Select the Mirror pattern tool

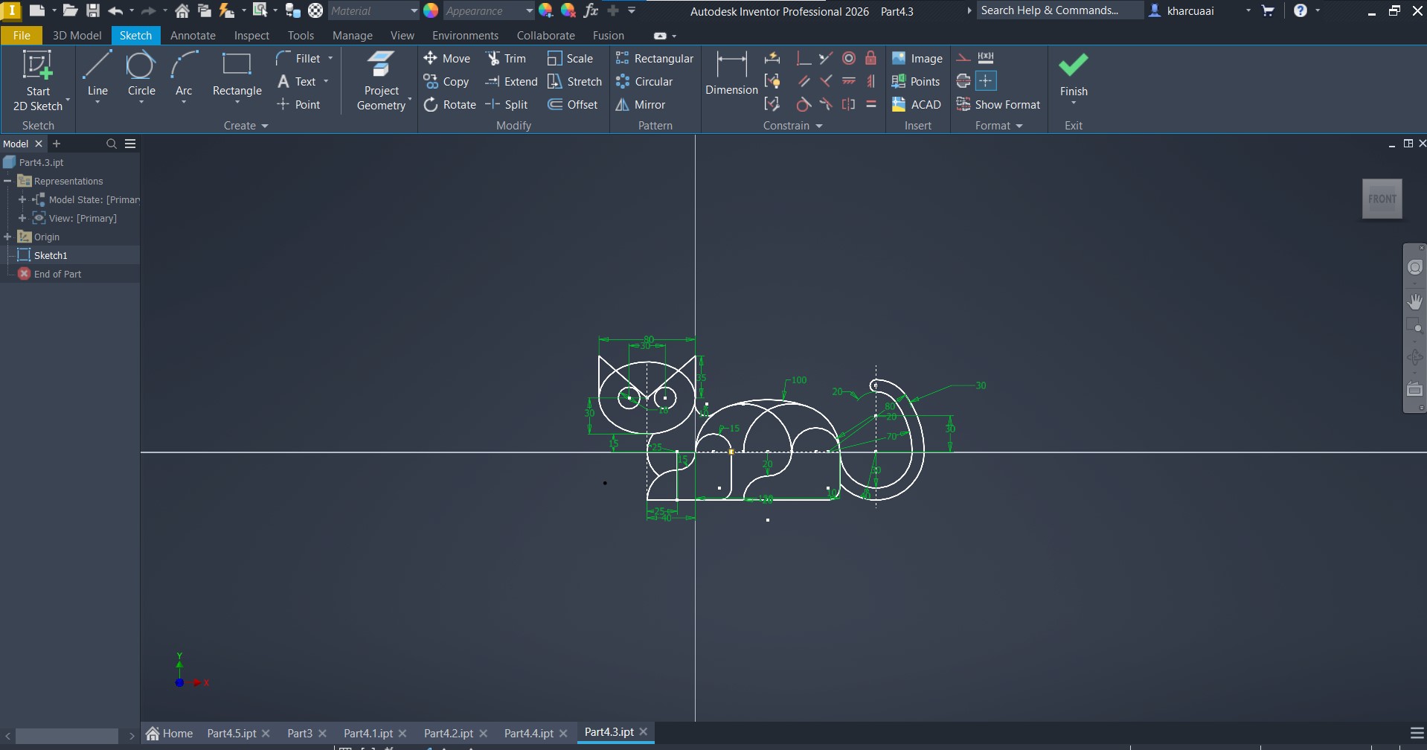pyautogui.click(x=641, y=105)
